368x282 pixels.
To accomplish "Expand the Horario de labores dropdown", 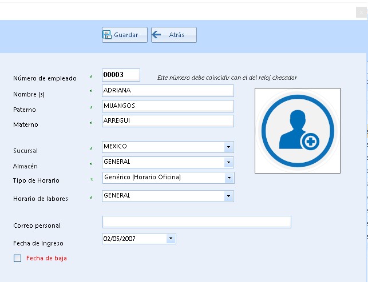I will coord(228,196).
